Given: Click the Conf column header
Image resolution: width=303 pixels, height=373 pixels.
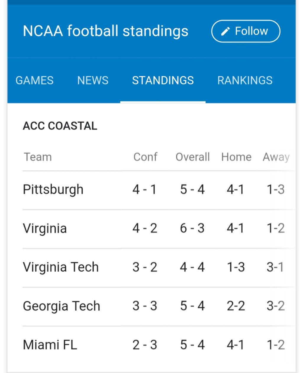Looking at the screenshot, I should pyautogui.click(x=145, y=157).
